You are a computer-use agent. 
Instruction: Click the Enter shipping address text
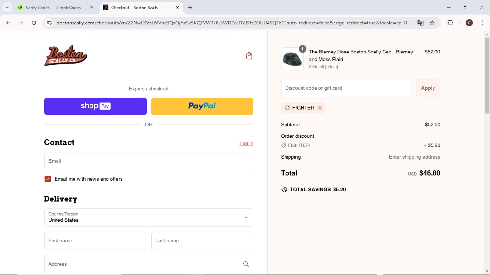coord(414,157)
